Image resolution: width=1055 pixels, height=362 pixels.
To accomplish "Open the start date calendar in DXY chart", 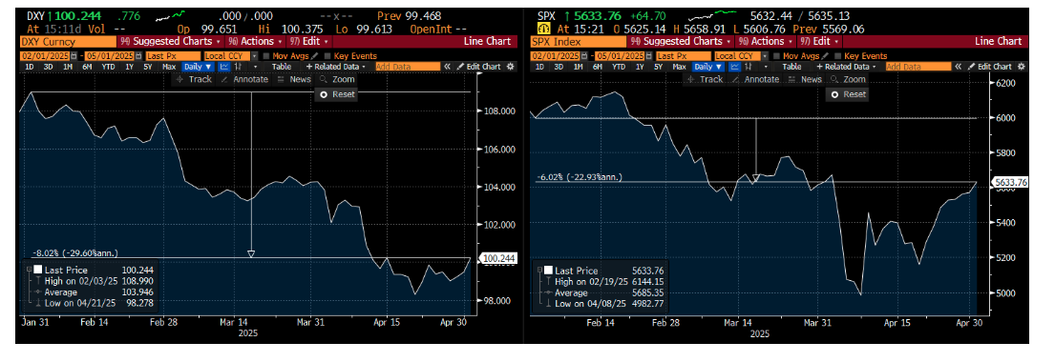I will tap(74, 56).
